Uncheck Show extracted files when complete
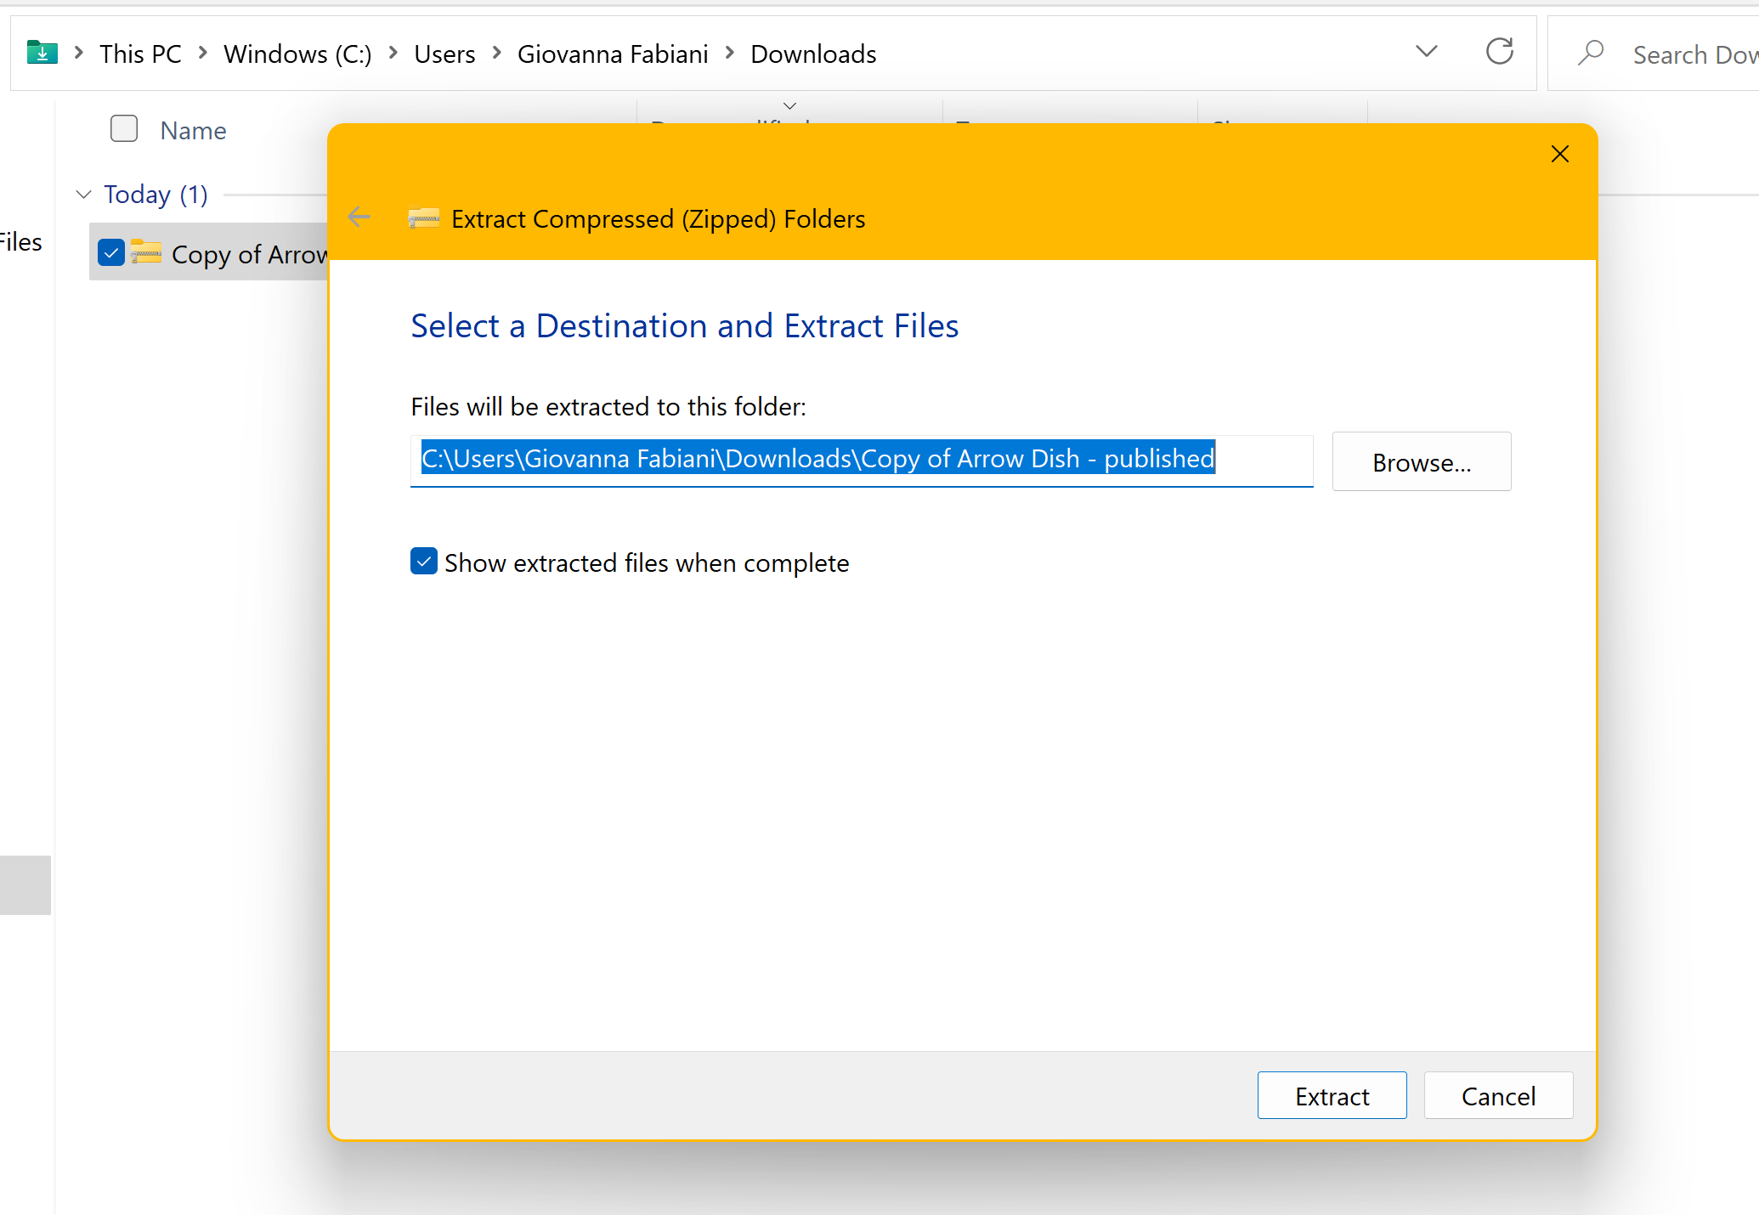 coord(424,562)
